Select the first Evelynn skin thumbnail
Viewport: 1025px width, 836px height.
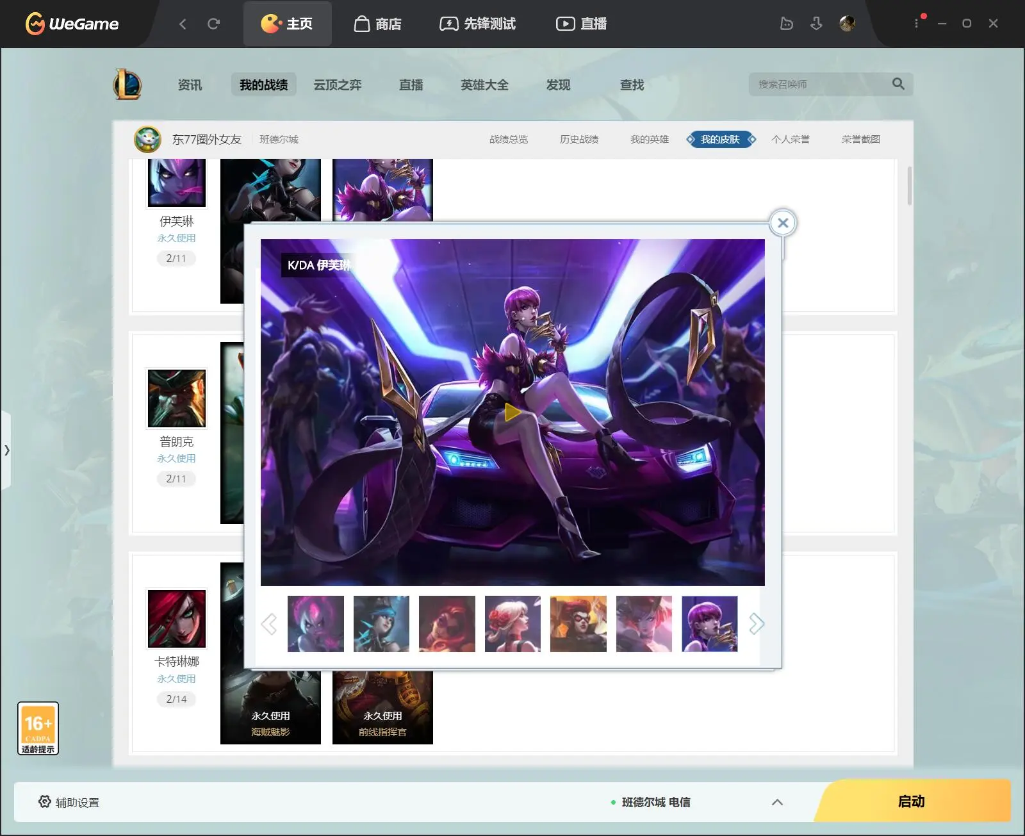[x=316, y=624]
